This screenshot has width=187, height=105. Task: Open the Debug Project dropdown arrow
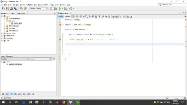[x=68, y=8]
